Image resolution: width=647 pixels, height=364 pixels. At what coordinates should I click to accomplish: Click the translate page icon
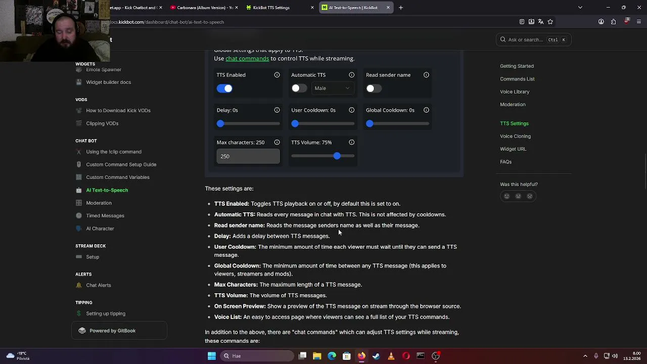[541, 22]
